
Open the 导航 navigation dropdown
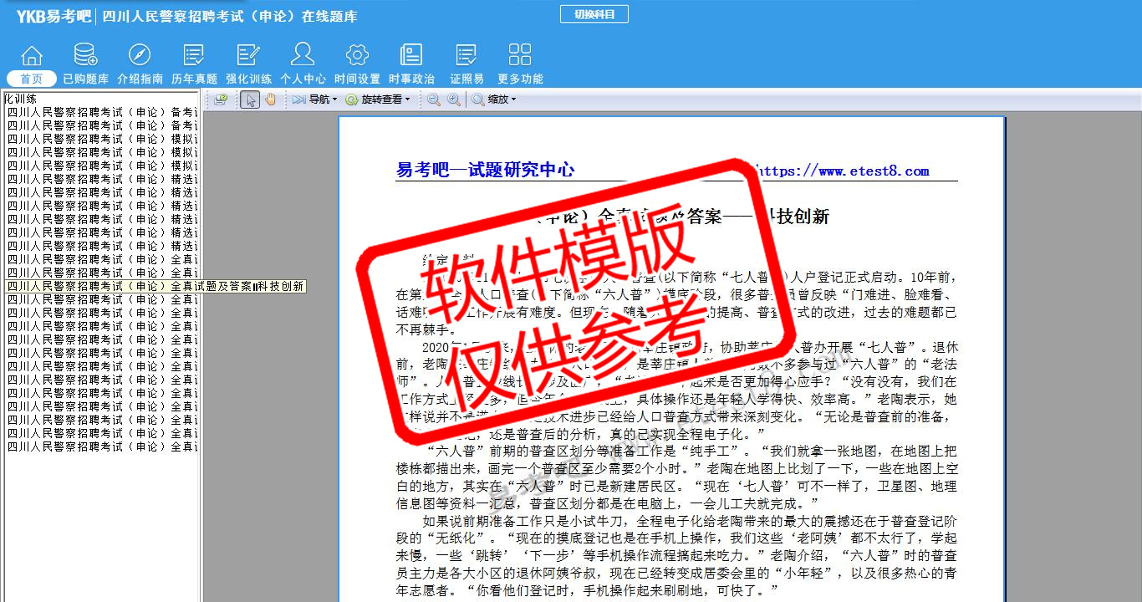(x=314, y=99)
